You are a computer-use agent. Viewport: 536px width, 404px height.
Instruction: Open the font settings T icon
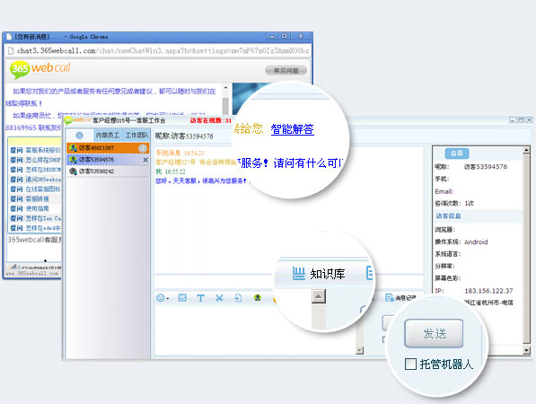(x=200, y=298)
